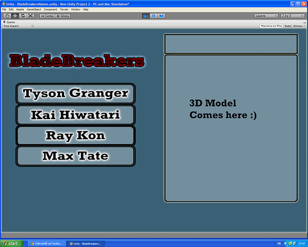Click the empty header box above the model panel
Screen dimensions: 308x247
[x=231, y=44]
